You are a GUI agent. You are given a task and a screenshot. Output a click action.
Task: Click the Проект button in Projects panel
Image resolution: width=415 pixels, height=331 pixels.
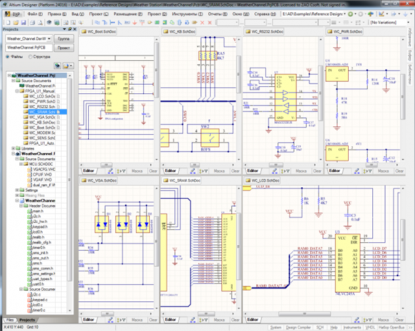(x=64, y=48)
